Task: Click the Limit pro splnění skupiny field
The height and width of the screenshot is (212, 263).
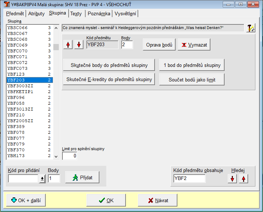Action: [70, 156]
